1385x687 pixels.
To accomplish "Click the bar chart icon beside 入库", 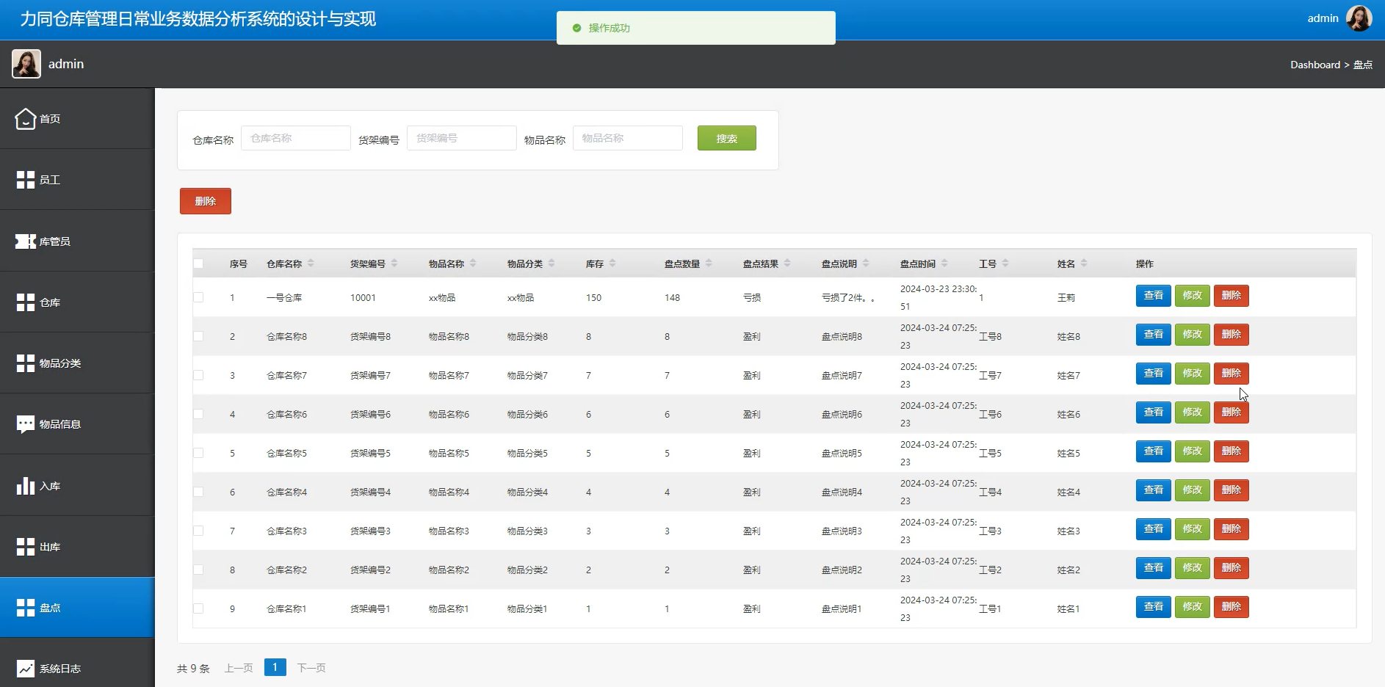I will [x=26, y=485].
